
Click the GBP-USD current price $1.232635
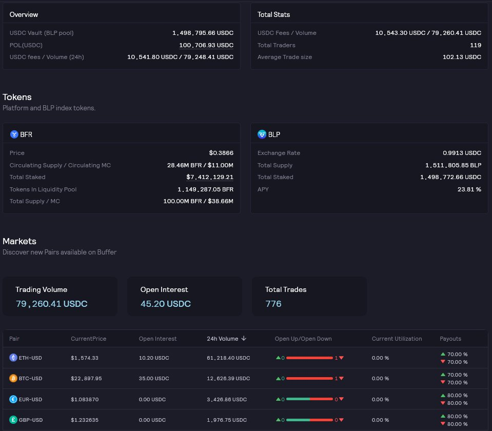click(85, 420)
